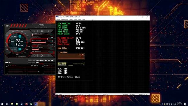Select the 'Fan Speed' overlay label
This screenshot has height=106, width=188.
[62, 28]
